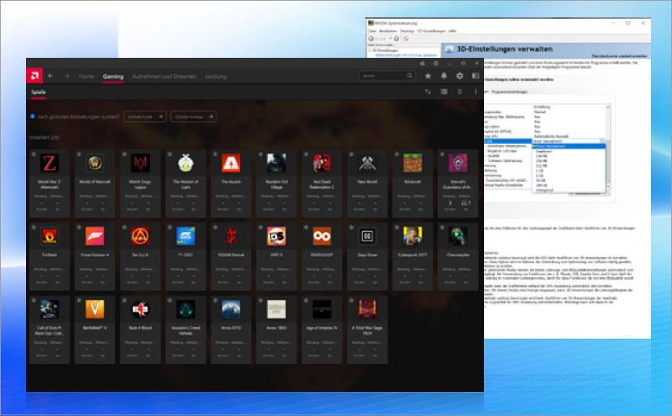Open The Ascent game icon
The width and height of the screenshot is (672, 416).
tap(231, 163)
